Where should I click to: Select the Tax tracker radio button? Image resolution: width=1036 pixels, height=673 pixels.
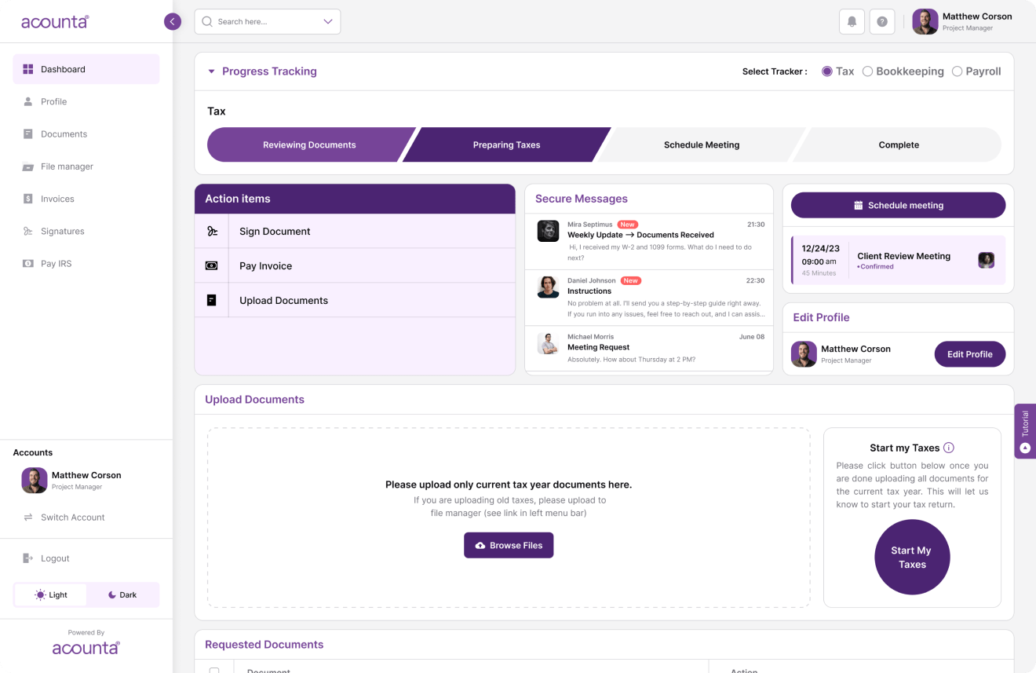[x=827, y=71]
